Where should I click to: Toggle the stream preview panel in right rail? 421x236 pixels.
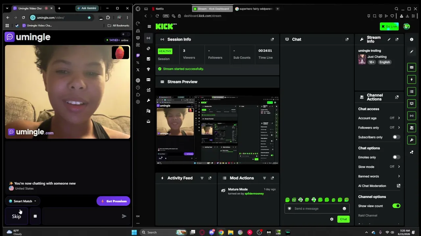[x=411, y=67]
